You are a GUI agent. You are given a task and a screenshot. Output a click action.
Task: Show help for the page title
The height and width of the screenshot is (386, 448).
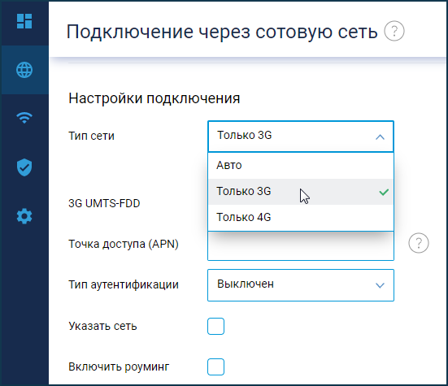tap(394, 31)
